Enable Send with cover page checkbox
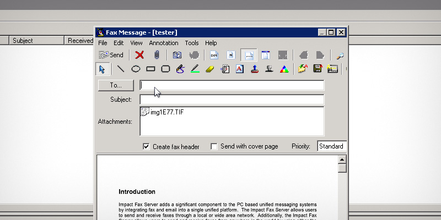Viewport: 441px width, 220px height. [214, 147]
